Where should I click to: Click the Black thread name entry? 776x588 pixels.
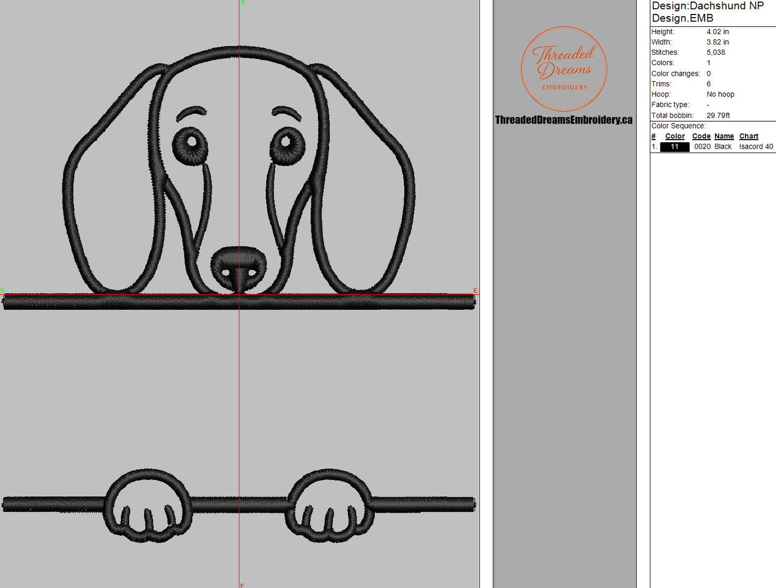coord(723,147)
